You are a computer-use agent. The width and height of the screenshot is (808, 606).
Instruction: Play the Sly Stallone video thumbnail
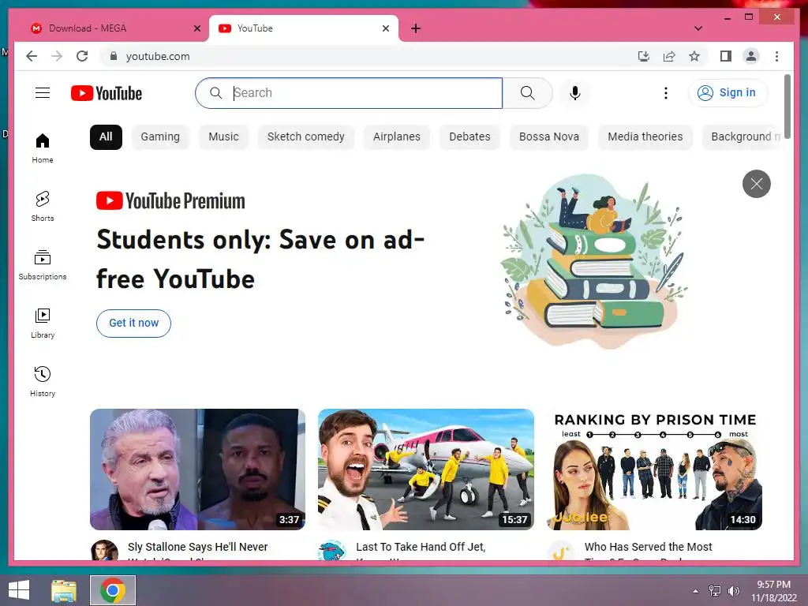coord(197,469)
